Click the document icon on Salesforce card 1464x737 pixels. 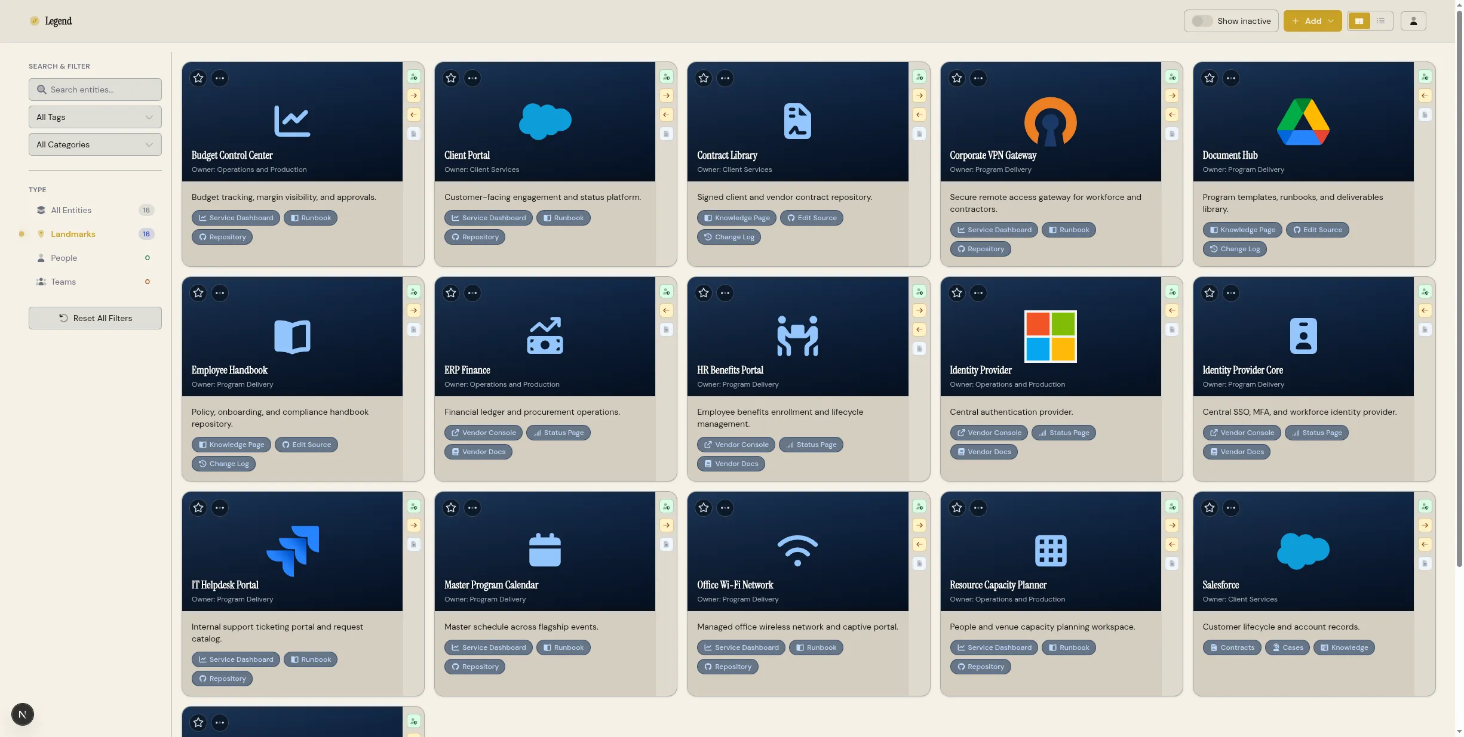tap(1425, 563)
